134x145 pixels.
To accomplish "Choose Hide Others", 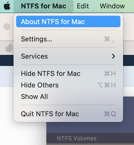I will pos(68,85).
